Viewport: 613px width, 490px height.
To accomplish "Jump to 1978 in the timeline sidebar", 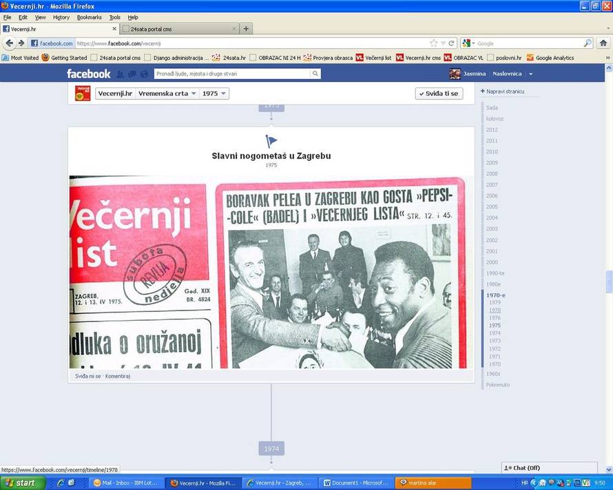I will click(x=495, y=310).
